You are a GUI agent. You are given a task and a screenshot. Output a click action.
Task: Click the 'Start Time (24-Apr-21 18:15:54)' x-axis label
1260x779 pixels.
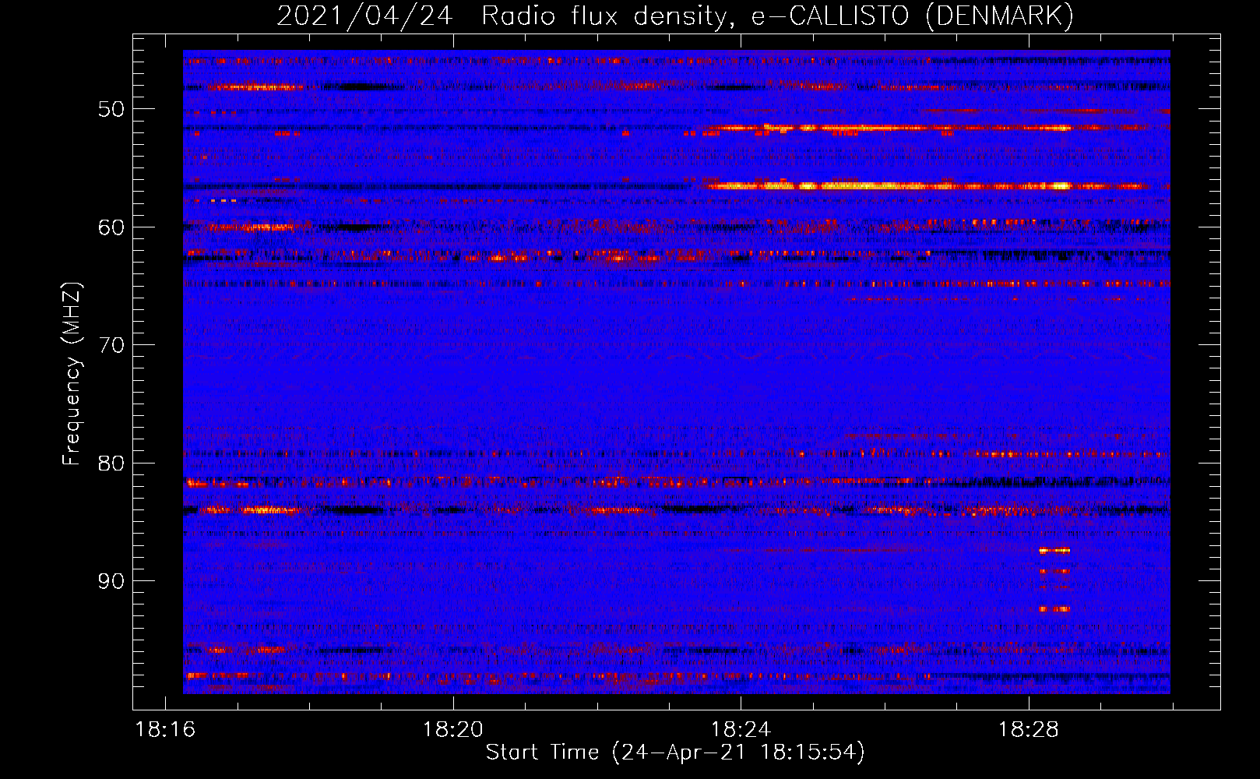pos(675,753)
